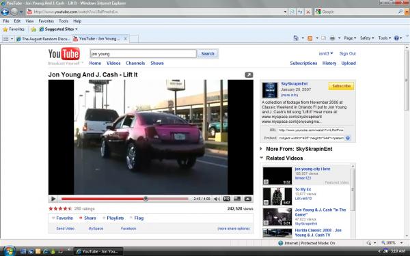
Task: Add 'jon young city i love' to queue
Action: (x=266, y=182)
